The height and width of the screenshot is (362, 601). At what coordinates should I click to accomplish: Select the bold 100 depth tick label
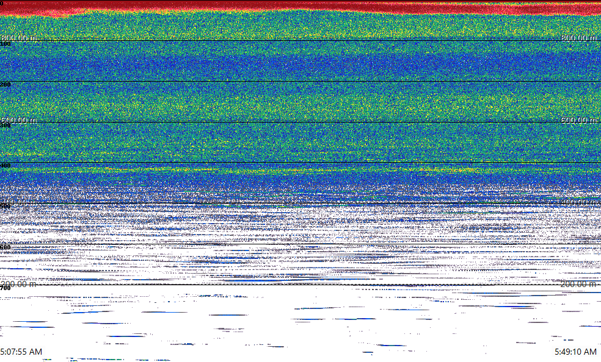coord(5,44)
